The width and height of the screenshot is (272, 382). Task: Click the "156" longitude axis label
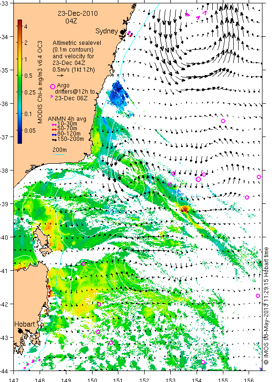point(249,380)
